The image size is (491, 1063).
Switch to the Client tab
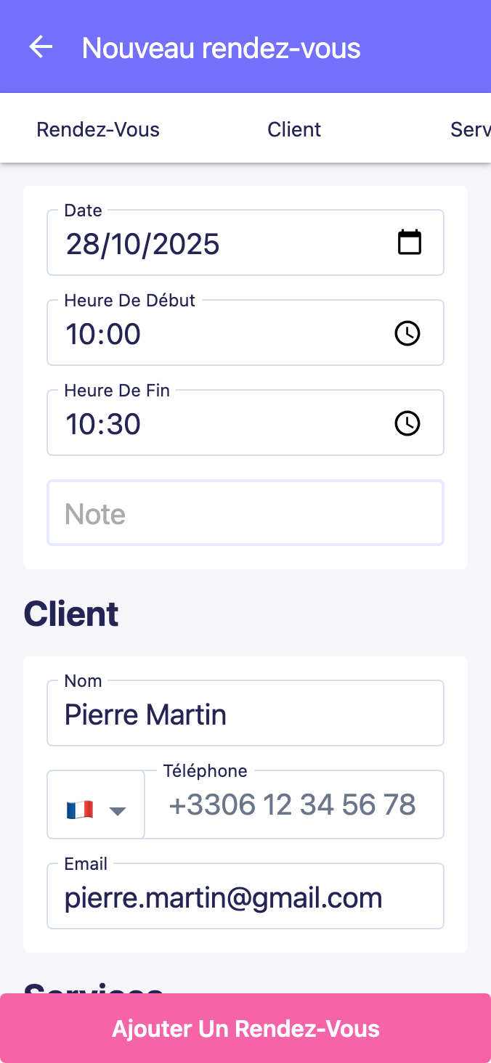pyautogui.click(x=294, y=130)
